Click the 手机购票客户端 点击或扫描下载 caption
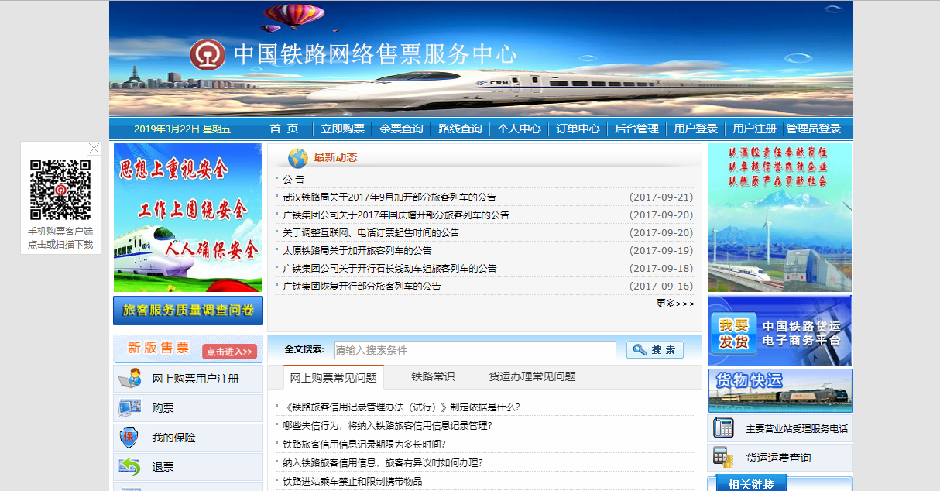 click(60, 238)
